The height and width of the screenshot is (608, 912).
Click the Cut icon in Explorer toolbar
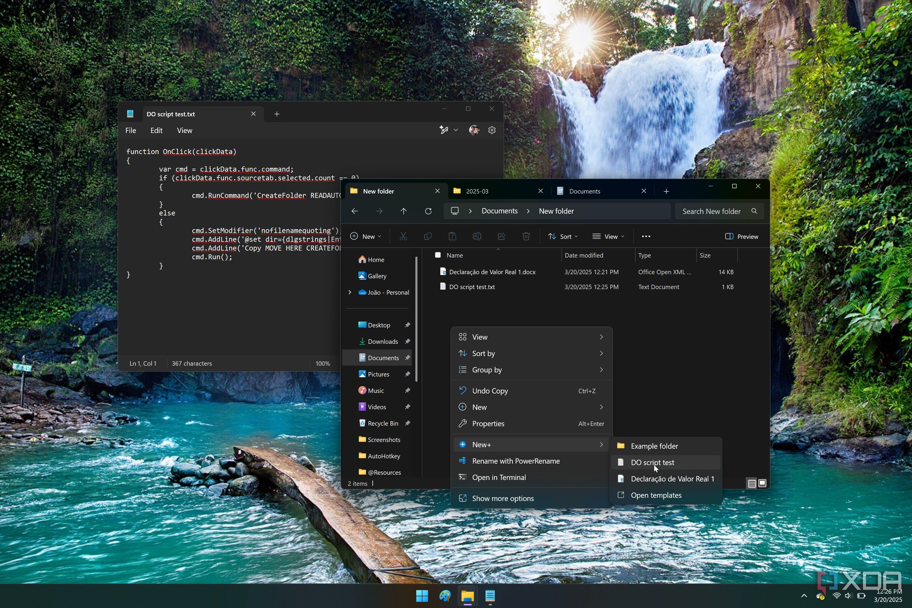pyautogui.click(x=403, y=236)
